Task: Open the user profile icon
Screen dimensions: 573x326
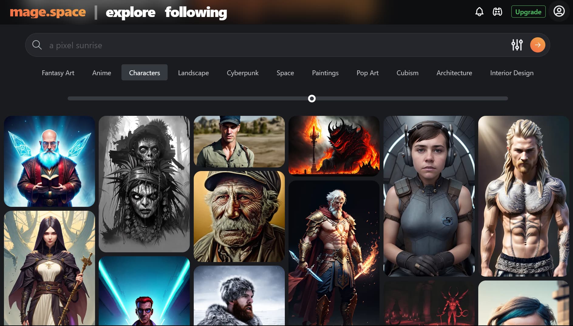Action: tap(559, 12)
